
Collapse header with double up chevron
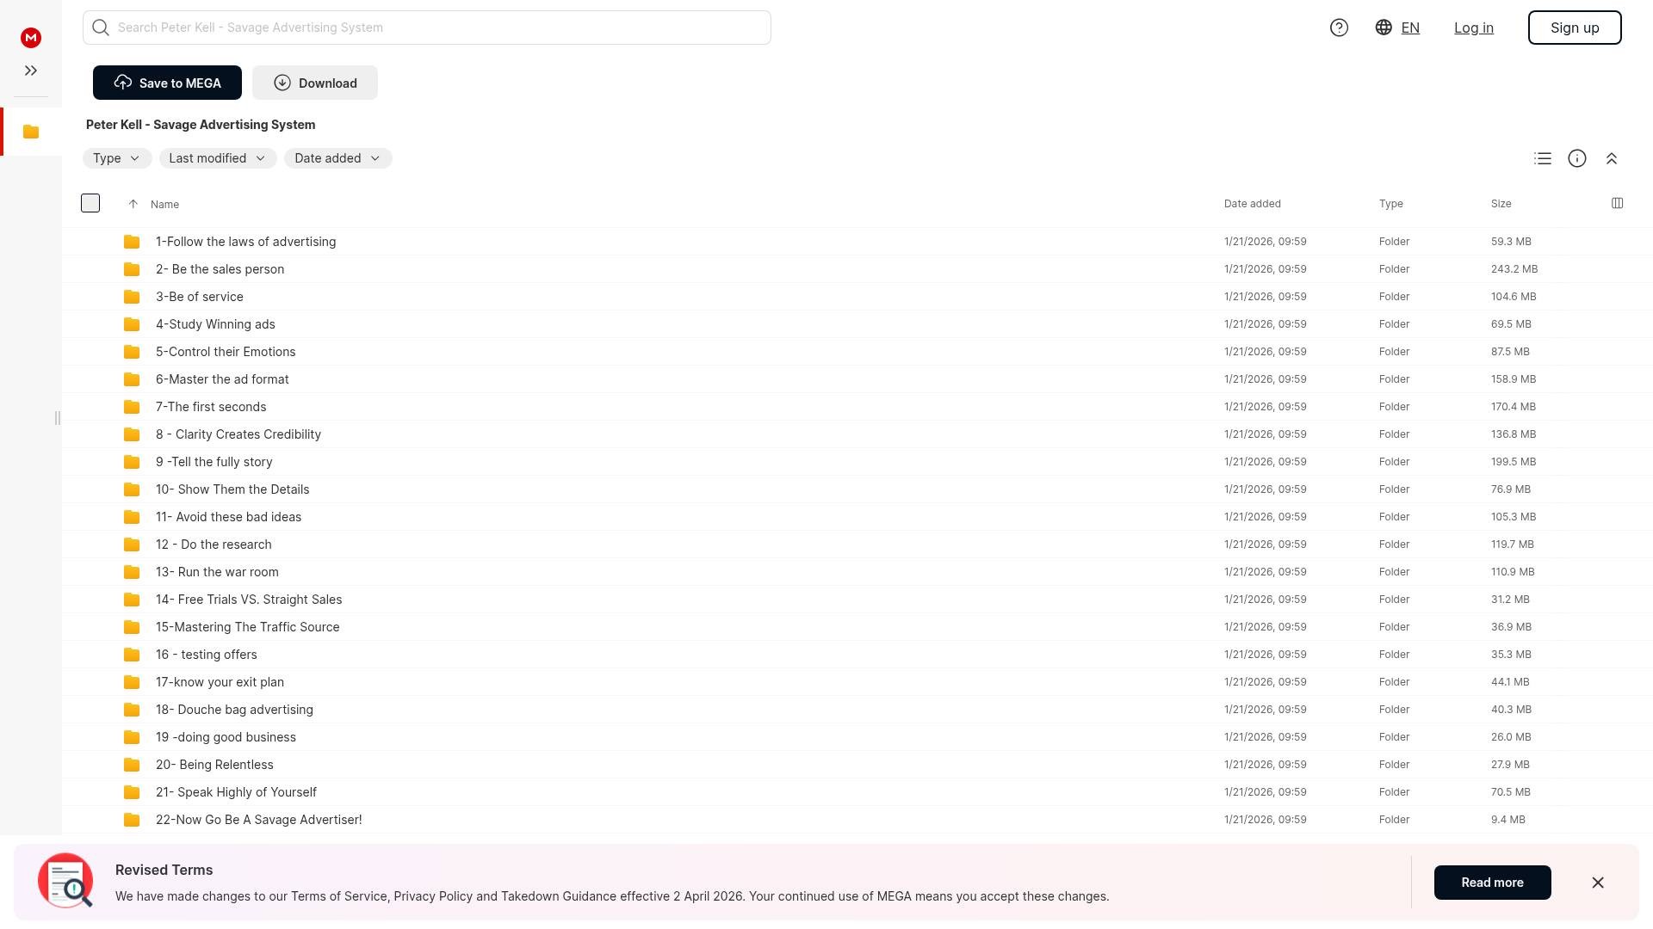1612,158
